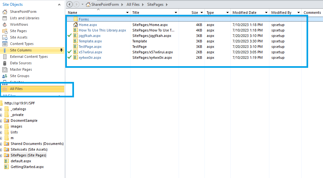This screenshot has height=178, width=323.
Task: Collapse the Site Objects panel chevron
Action: pyautogui.click(x=59, y=4)
